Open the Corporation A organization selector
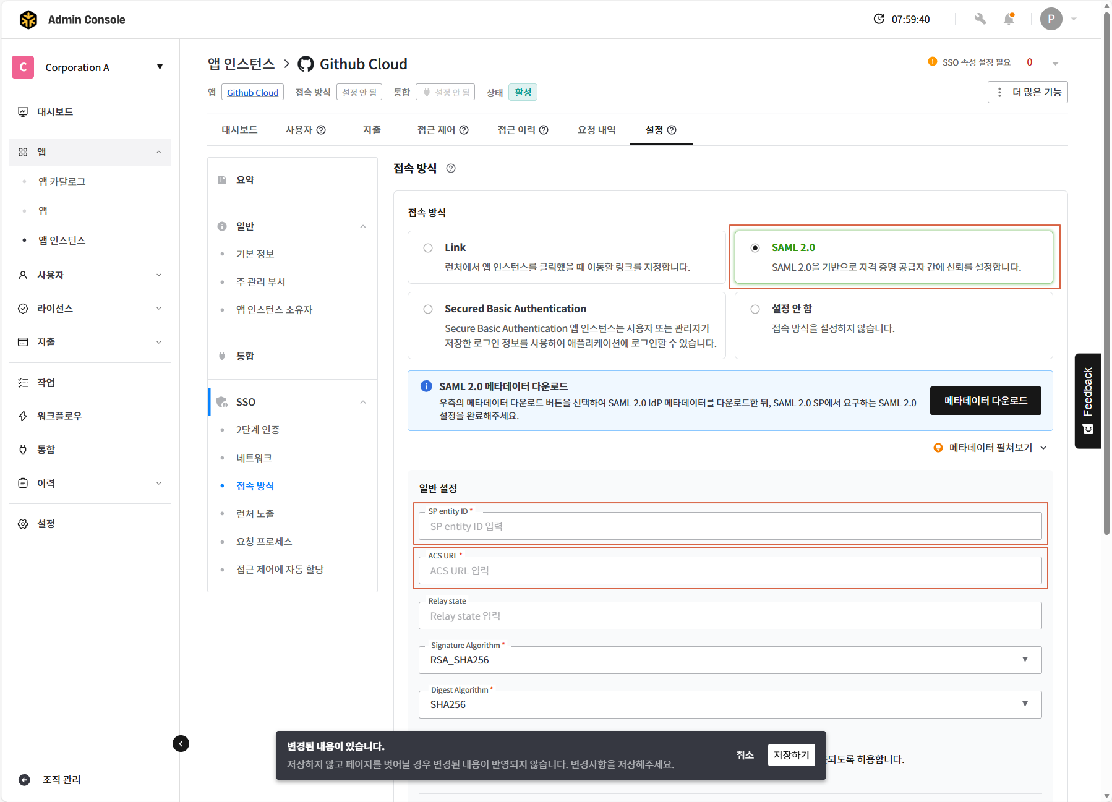This screenshot has height=802, width=1112. pos(90,67)
